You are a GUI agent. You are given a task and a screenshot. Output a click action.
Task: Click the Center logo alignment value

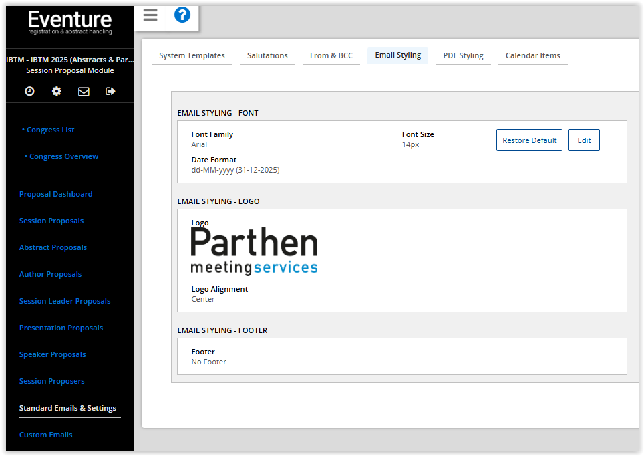tap(203, 299)
